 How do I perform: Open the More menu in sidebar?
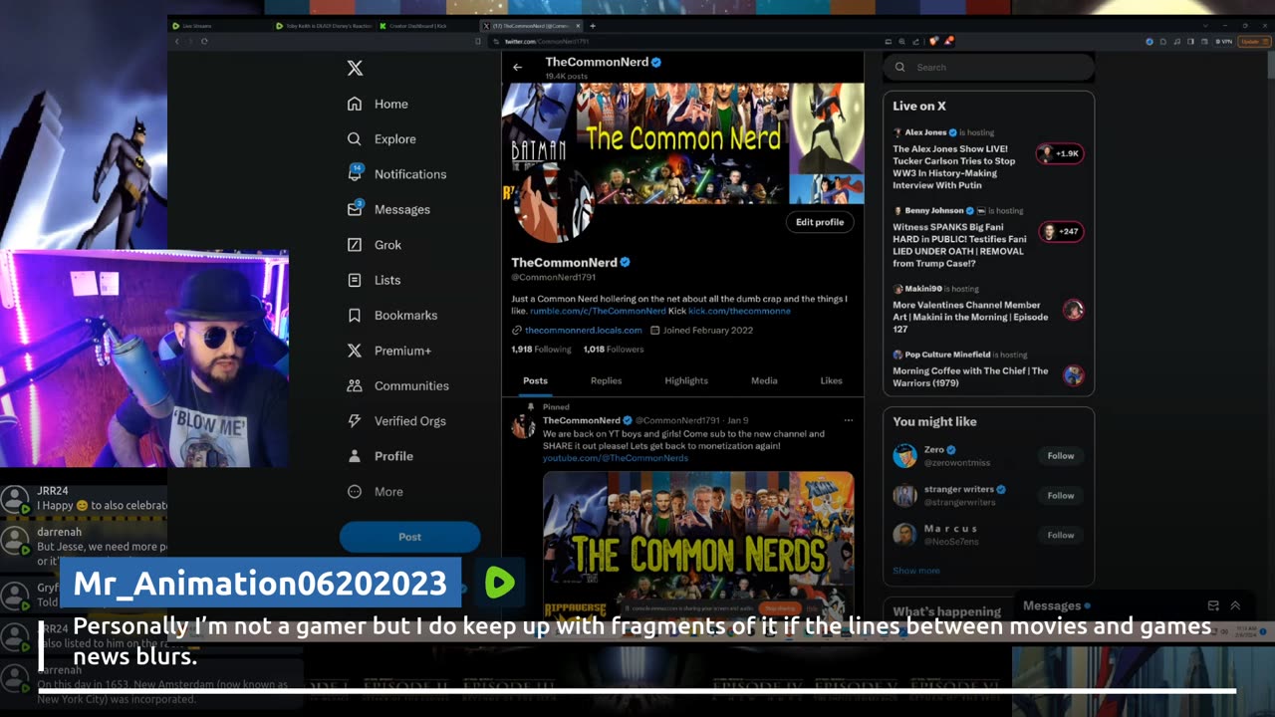tap(375, 492)
